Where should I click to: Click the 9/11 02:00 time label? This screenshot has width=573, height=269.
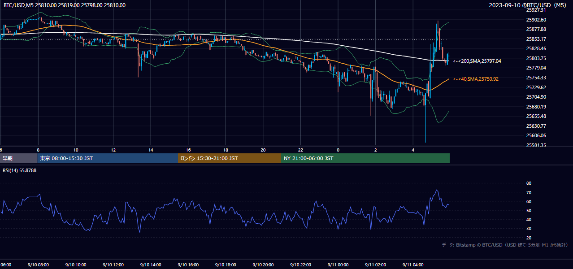[x=375, y=265]
